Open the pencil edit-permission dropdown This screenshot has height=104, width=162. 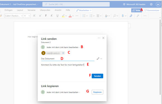(x=99, y=59)
